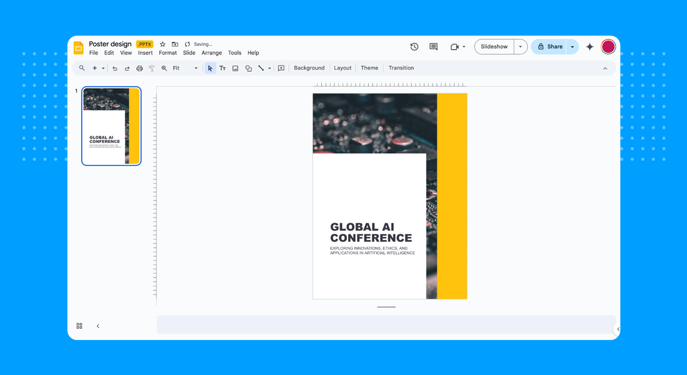This screenshot has height=375, width=687.
Task: Open the Background settings
Action: tap(309, 68)
